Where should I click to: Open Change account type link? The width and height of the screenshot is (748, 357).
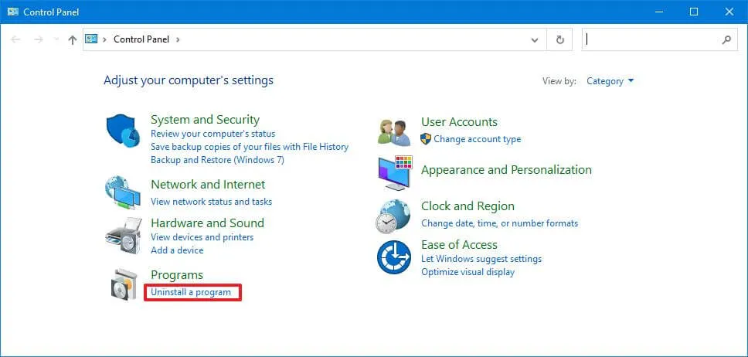tap(477, 139)
